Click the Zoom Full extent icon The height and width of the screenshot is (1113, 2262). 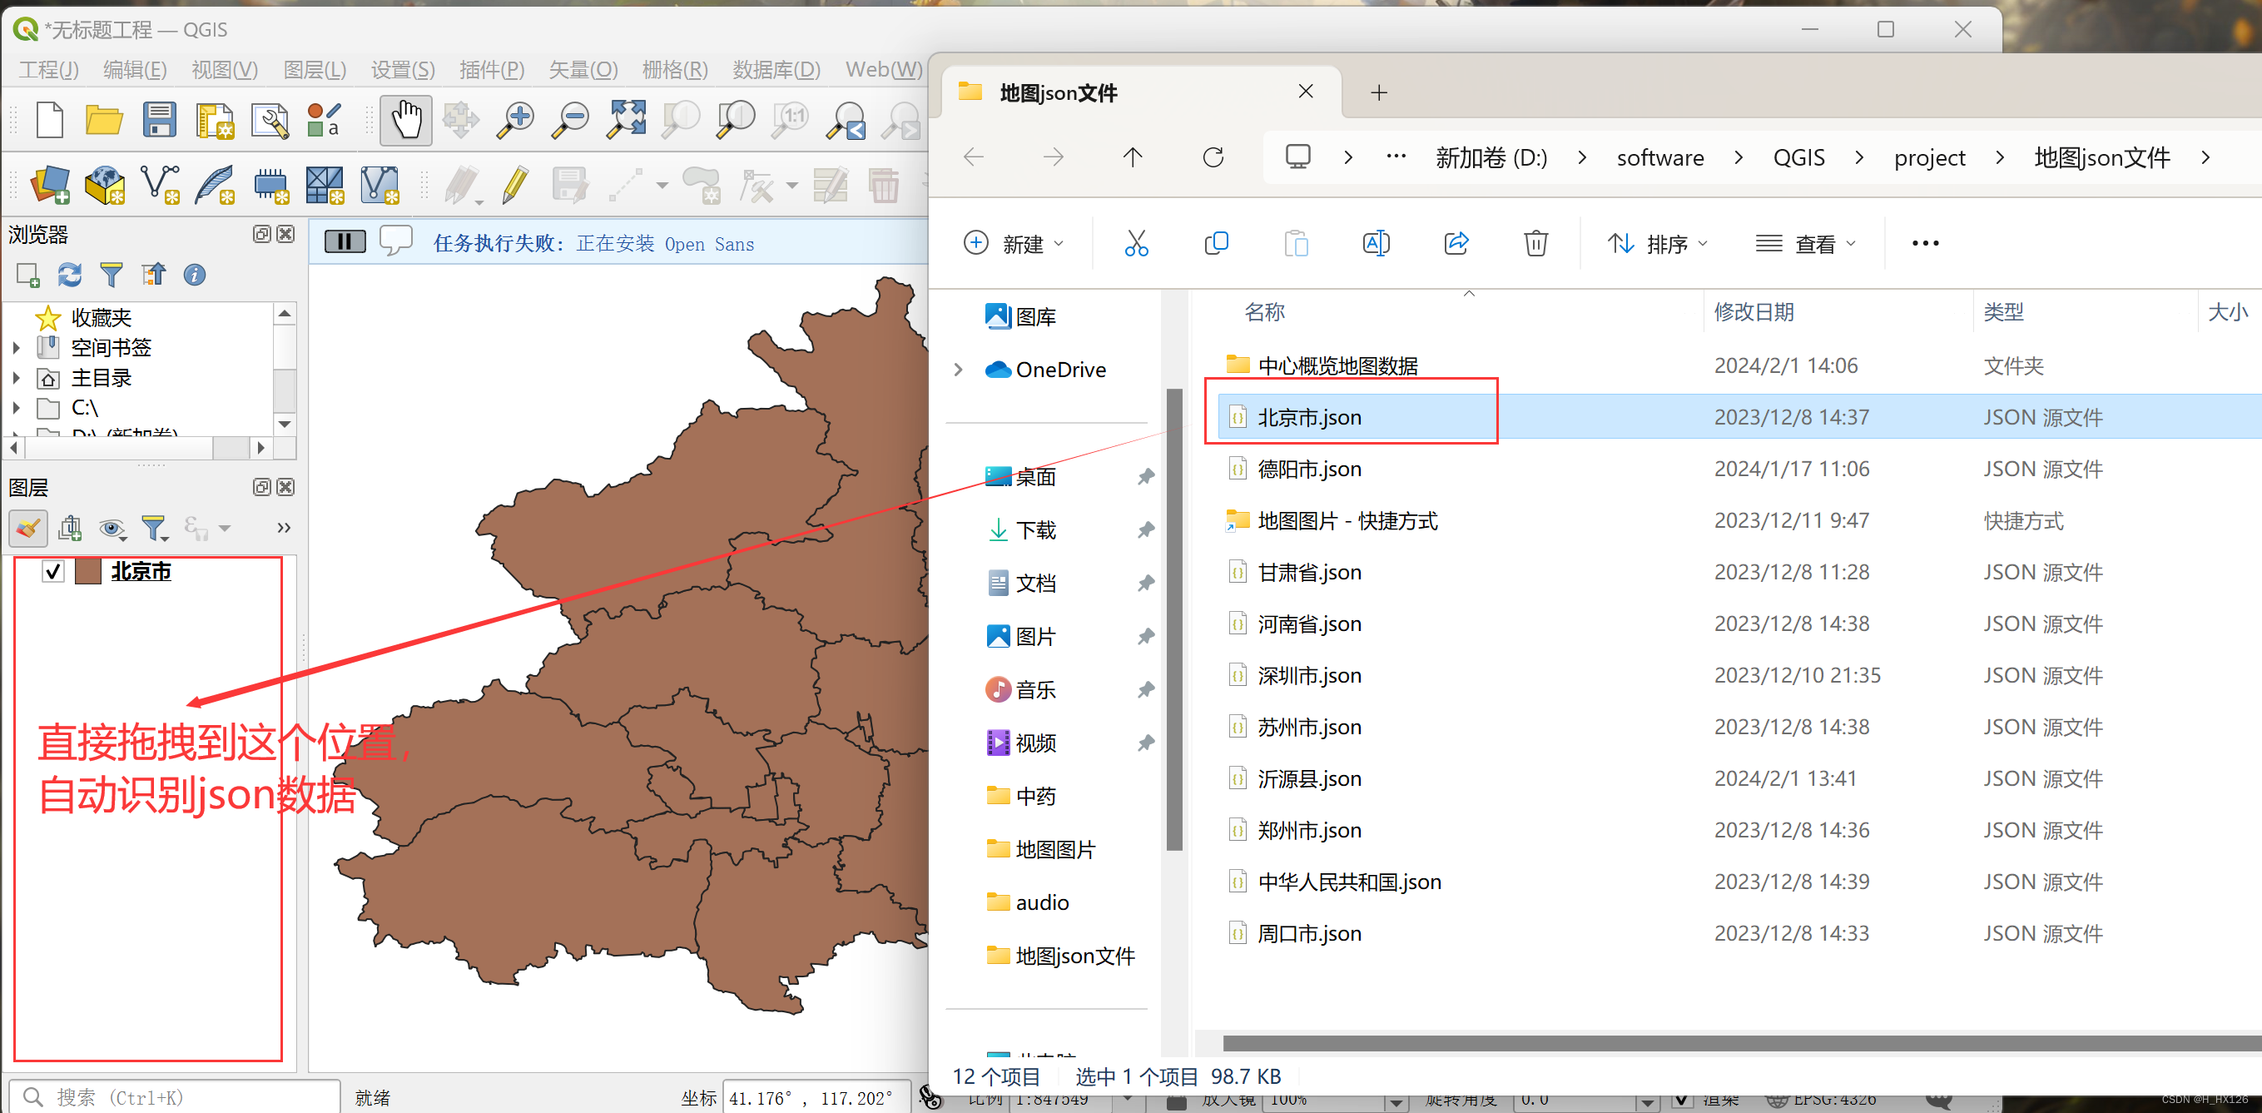626,121
